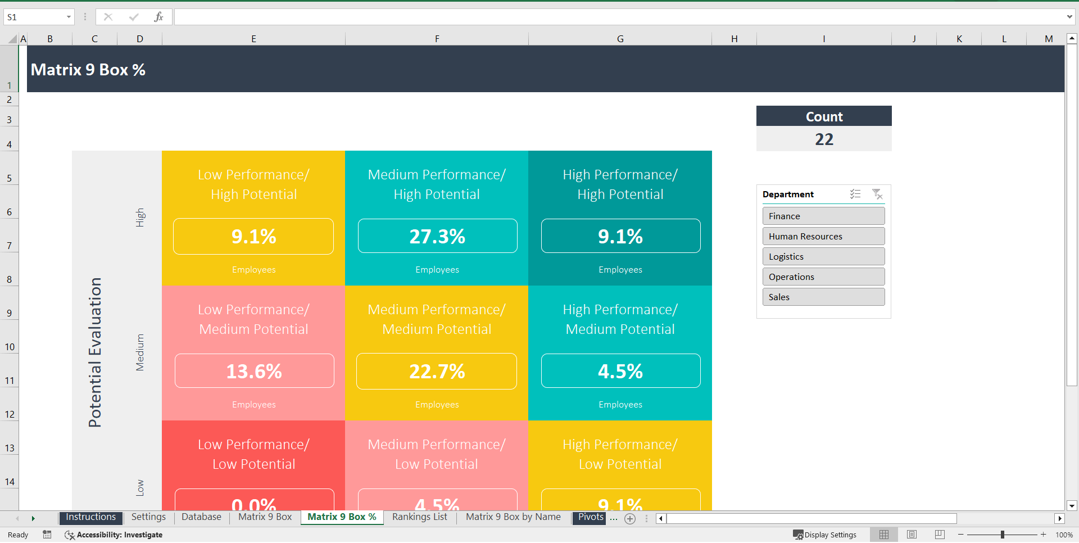Toggle multi-select in Department slicer

pos(855,194)
